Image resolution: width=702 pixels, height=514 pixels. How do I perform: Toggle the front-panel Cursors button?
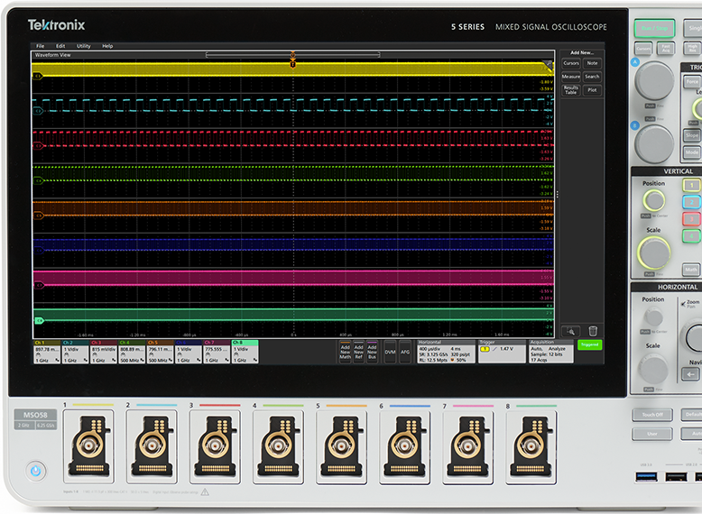pyautogui.click(x=643, y=49)
